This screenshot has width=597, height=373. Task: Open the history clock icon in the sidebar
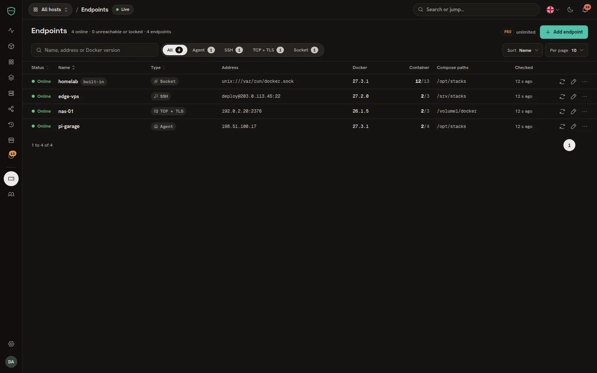[11, 125]
